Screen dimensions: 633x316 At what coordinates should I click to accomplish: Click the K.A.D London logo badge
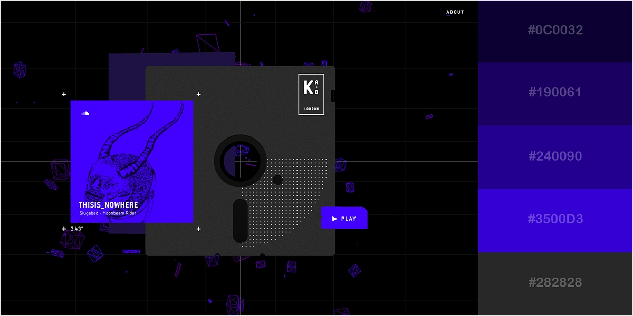311,94
